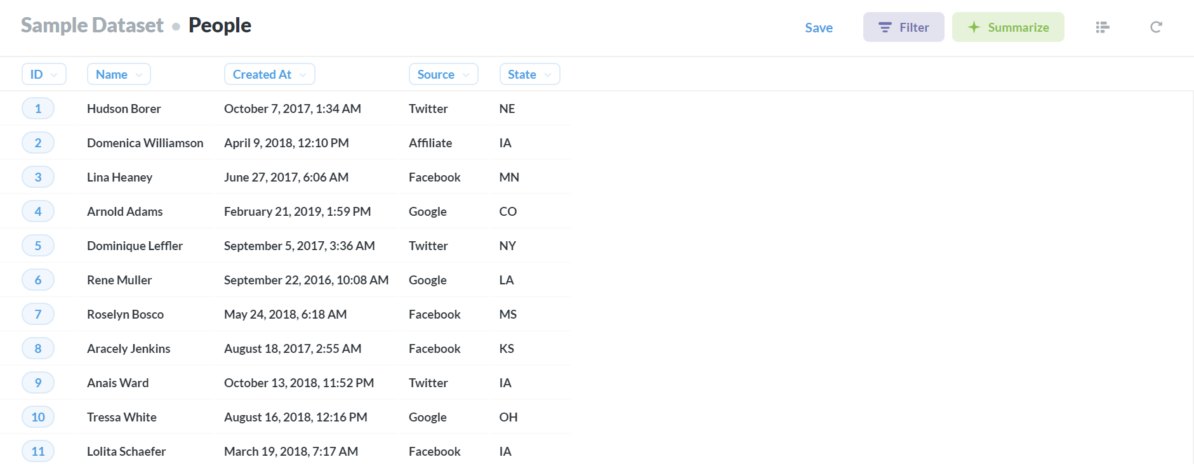Go to Sample Dataset breadcrumb
Screen dimensions: 1194x464
(92, 25)
